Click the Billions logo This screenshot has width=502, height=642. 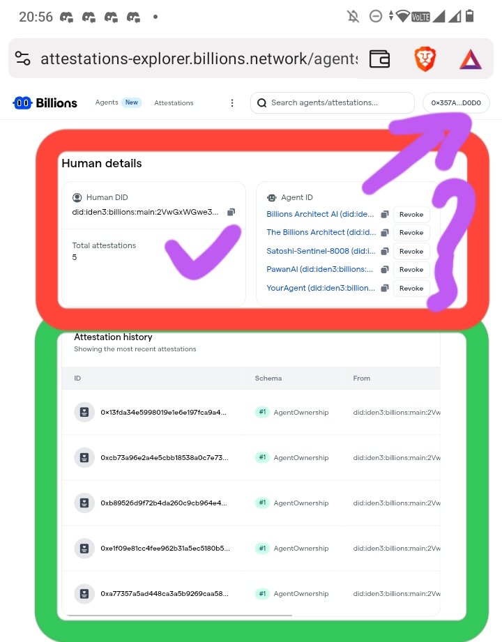[x=45, y=102]
